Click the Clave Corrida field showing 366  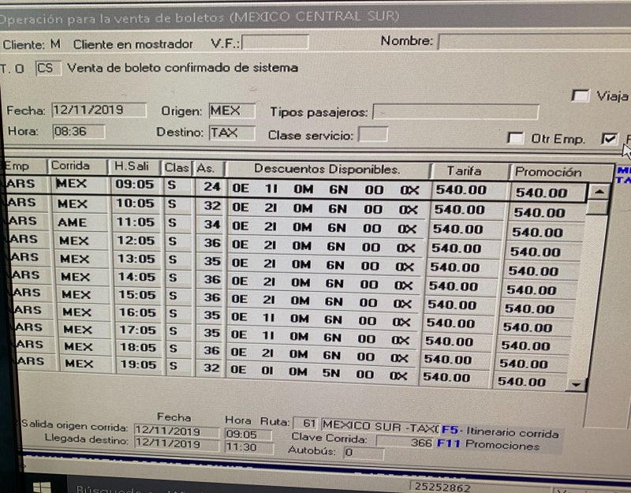pyautogui.click(x=405, y=442)
